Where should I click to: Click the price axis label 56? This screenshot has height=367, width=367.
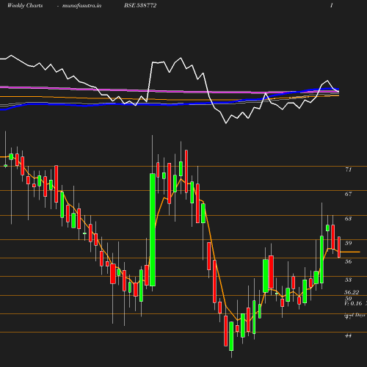click(348, 261)
